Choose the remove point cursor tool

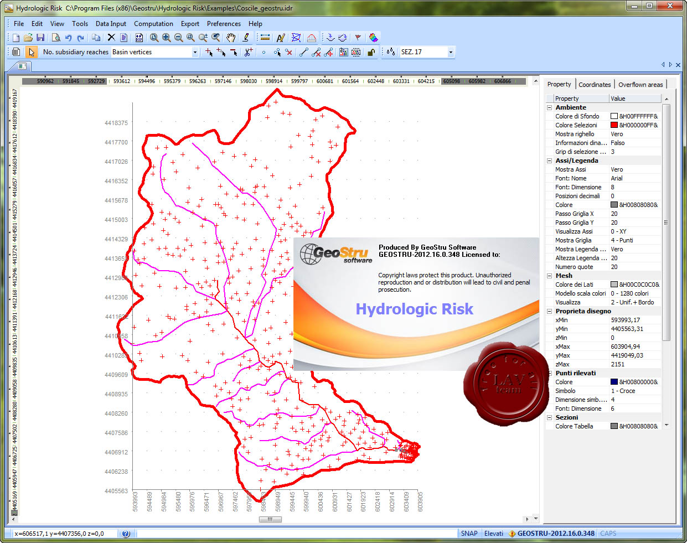233,52
